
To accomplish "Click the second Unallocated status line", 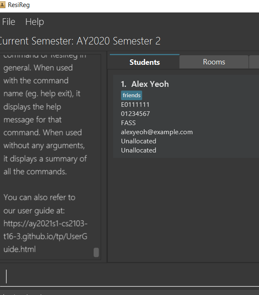I will pyautogui.click(x=138, y=150).
